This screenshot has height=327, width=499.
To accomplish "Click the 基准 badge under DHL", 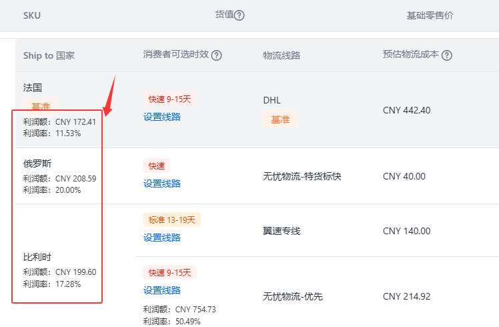I will [x=280, y=119].
